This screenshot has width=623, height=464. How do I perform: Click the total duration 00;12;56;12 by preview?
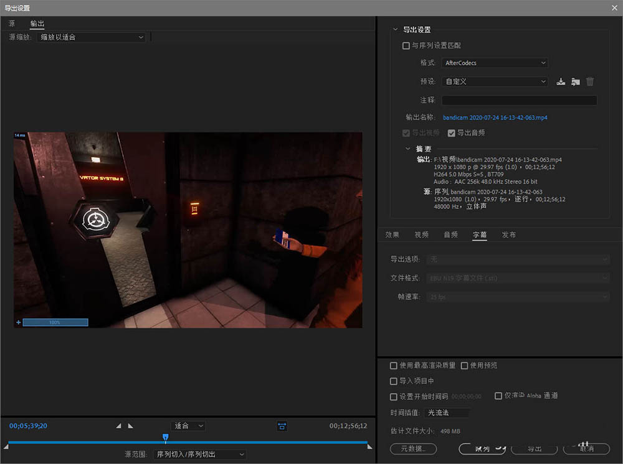click(348, 426)
